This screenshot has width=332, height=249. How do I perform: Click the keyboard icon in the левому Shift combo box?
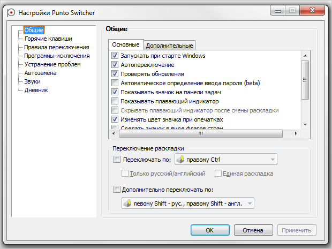(127, 203)
